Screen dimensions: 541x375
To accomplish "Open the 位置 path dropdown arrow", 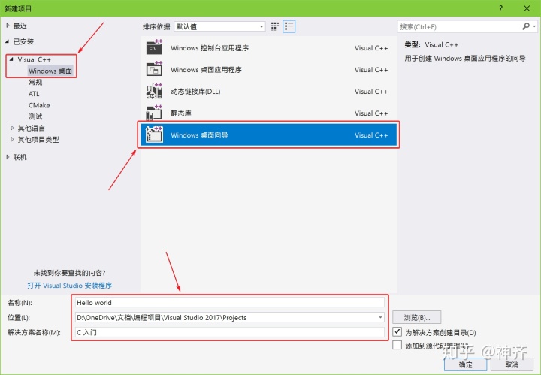I will coord(380,317).
